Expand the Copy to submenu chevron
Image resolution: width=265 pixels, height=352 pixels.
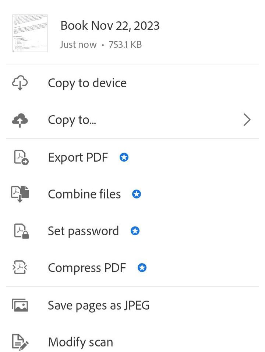pos(247,120)
